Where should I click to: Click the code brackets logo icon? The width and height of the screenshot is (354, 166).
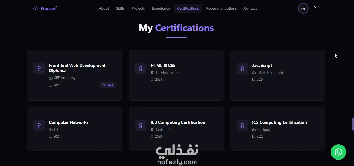36,8
